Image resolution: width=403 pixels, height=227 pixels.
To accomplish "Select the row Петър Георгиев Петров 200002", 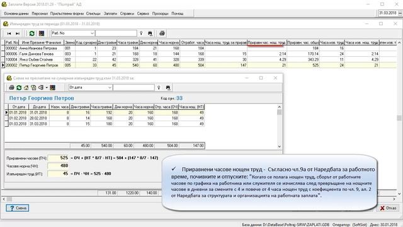I will coord(201,65).
